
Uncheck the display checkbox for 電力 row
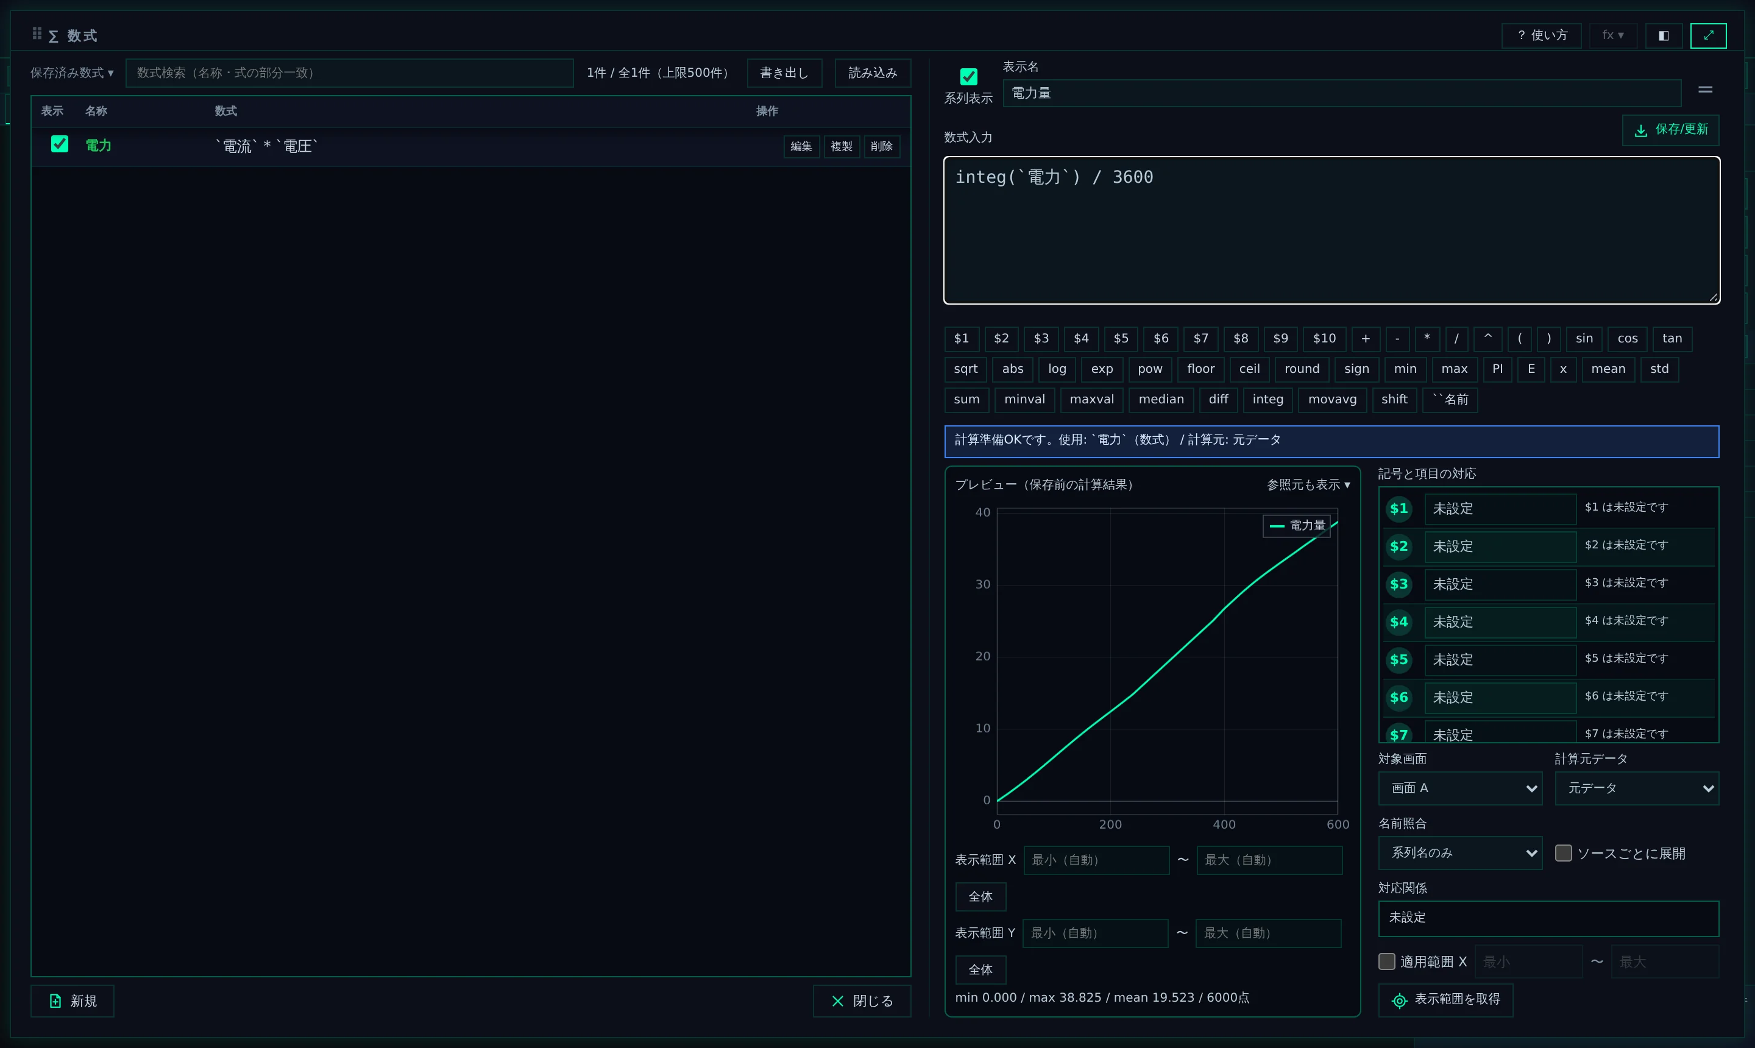pyautogui.click(x=59, y=144)
